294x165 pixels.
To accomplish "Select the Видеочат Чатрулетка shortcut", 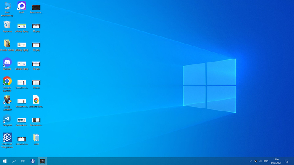I will tap(7, 140).
